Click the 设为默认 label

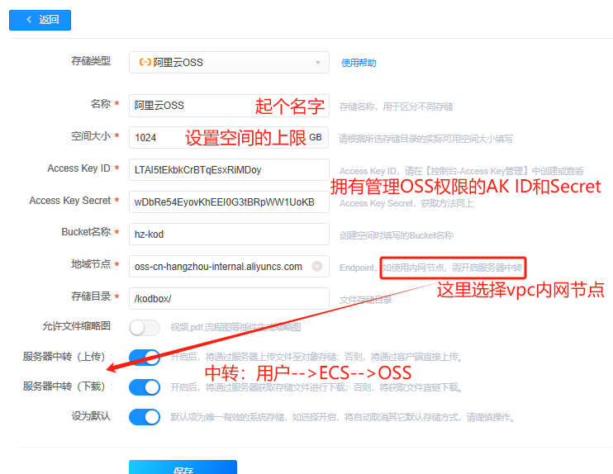pos(91,415)
